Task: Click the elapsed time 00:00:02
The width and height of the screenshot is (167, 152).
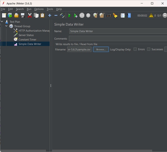Action: (142, 16)
